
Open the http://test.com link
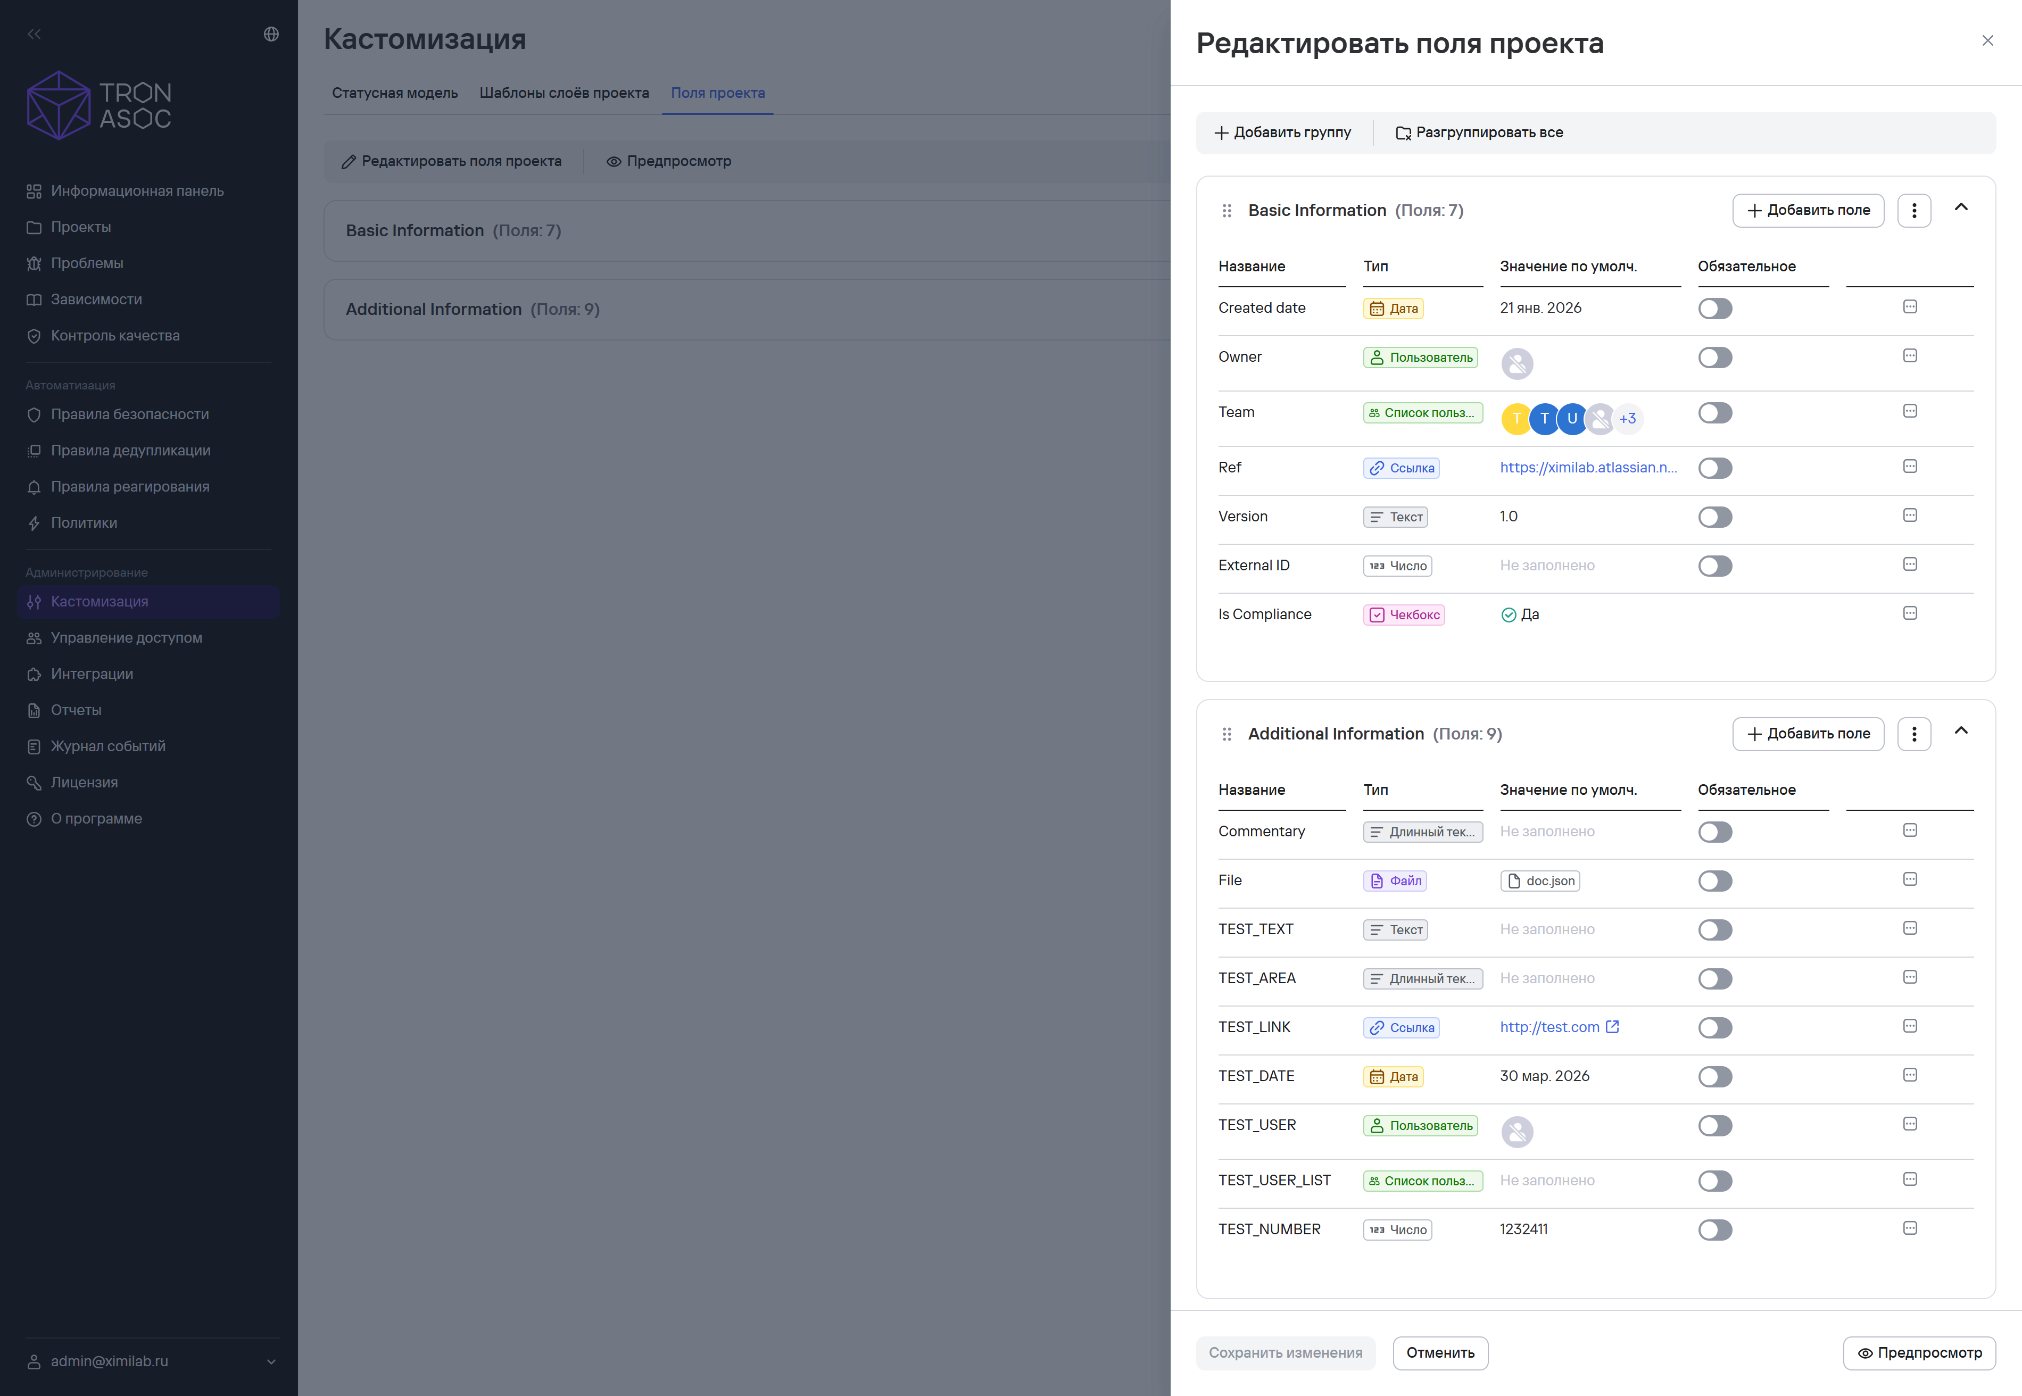[1549, 1028]
